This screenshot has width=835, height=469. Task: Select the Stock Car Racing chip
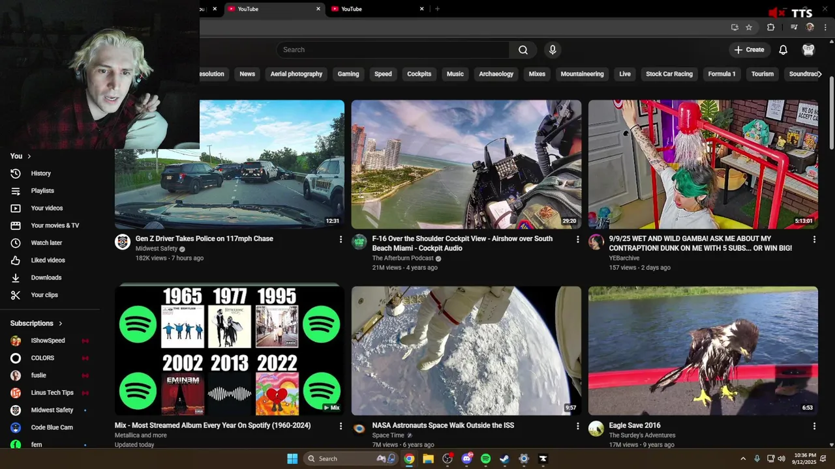tap(669, 74)
